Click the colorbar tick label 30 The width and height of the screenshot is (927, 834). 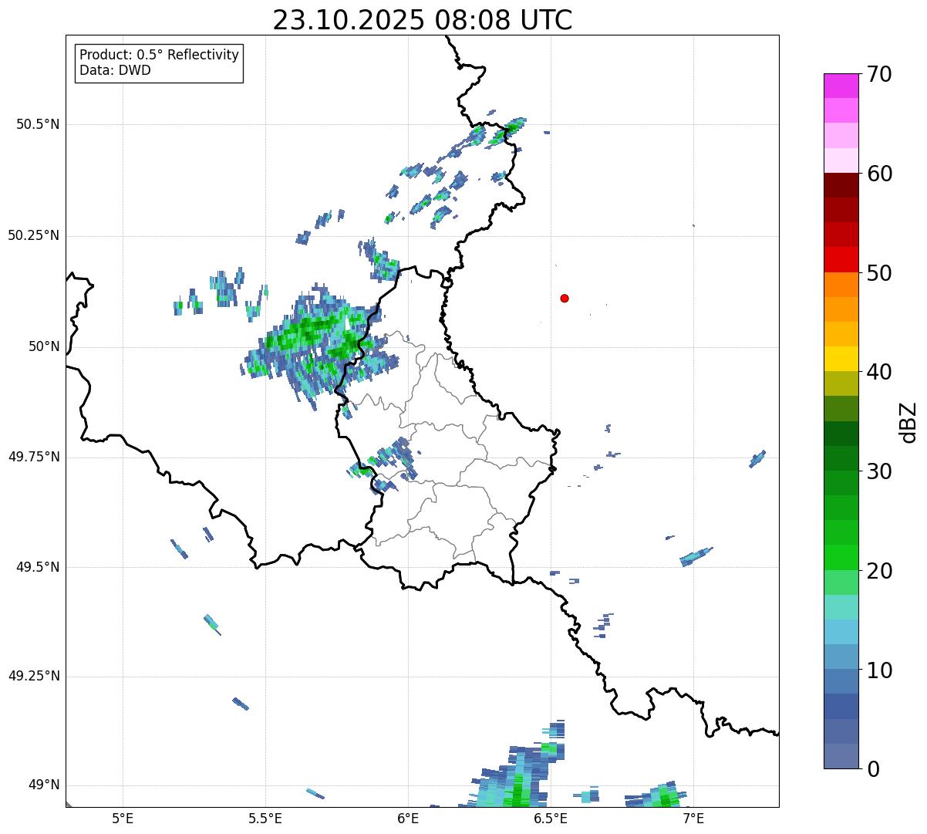[x=879, y=471]
